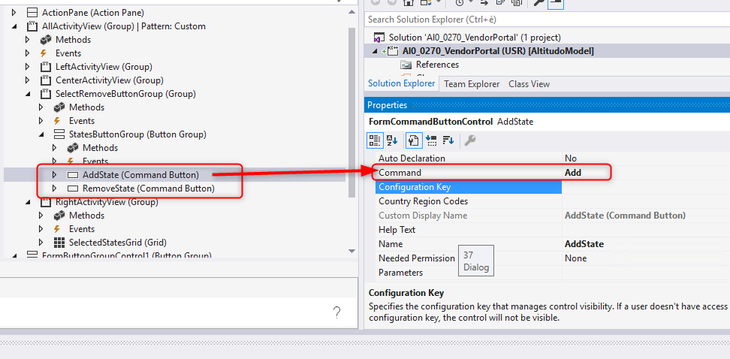Sort properties alphabetically in Properties toolbar
The height and width of the screenshot is (359, 730).
click(392, 140)
